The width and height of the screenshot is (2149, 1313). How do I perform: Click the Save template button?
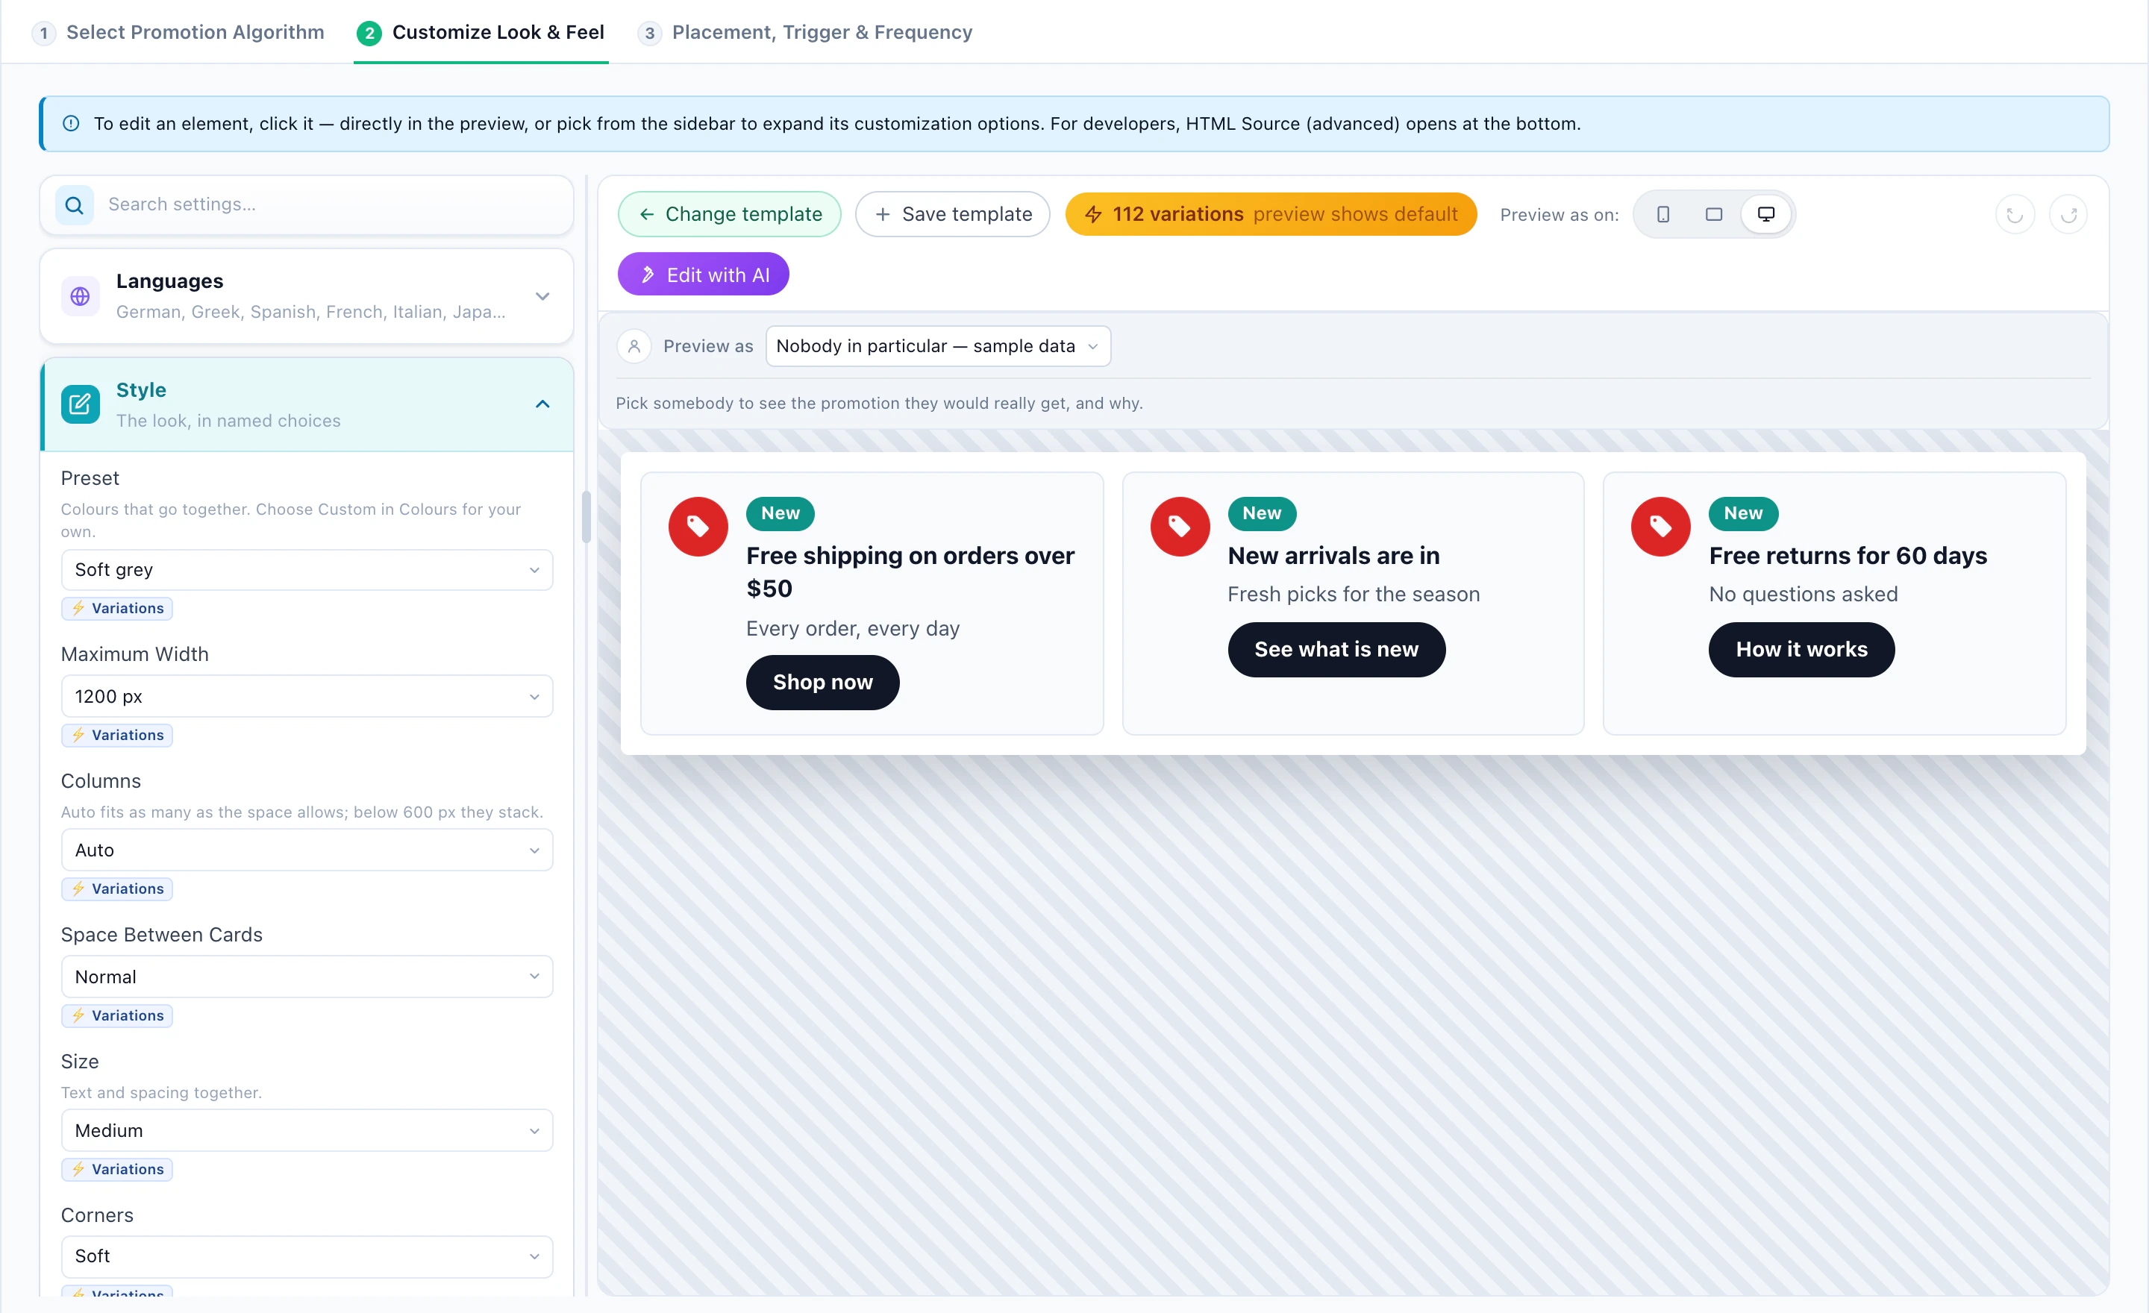click(952, 214)
